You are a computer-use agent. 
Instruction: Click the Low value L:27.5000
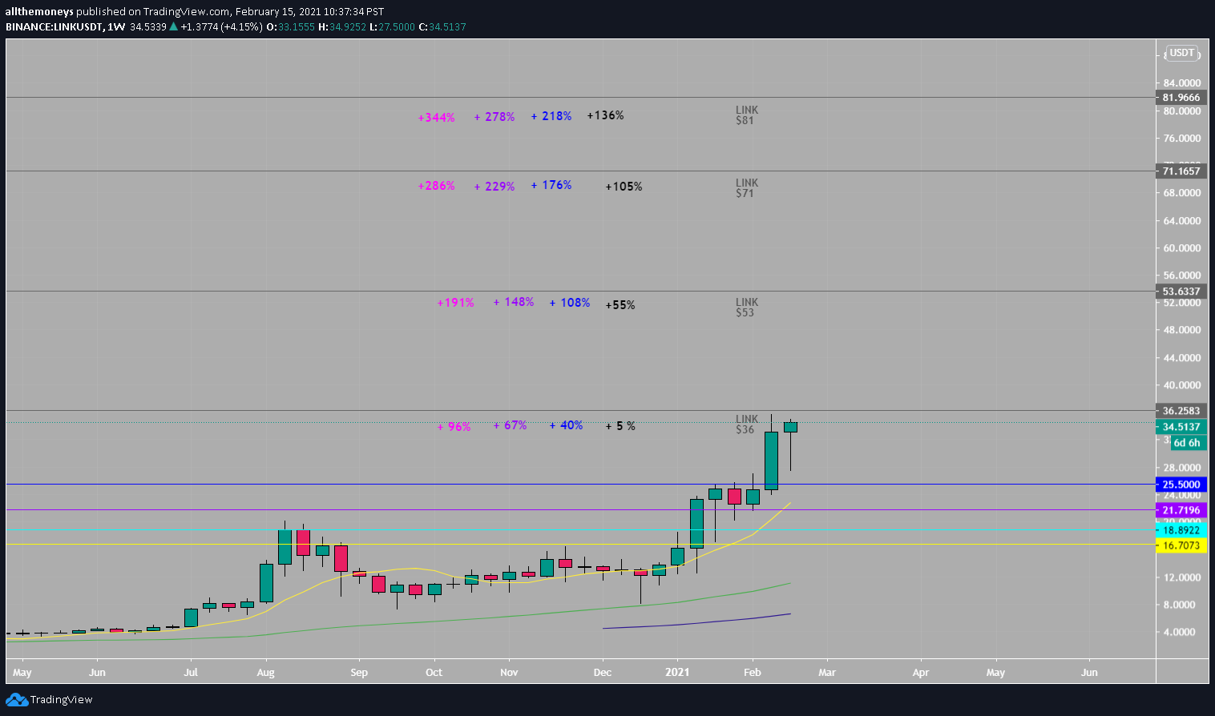click(x=393, y=26)
